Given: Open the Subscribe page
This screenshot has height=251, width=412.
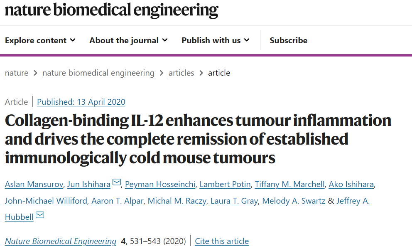Looking at the screenshot, I should (289, 40).
